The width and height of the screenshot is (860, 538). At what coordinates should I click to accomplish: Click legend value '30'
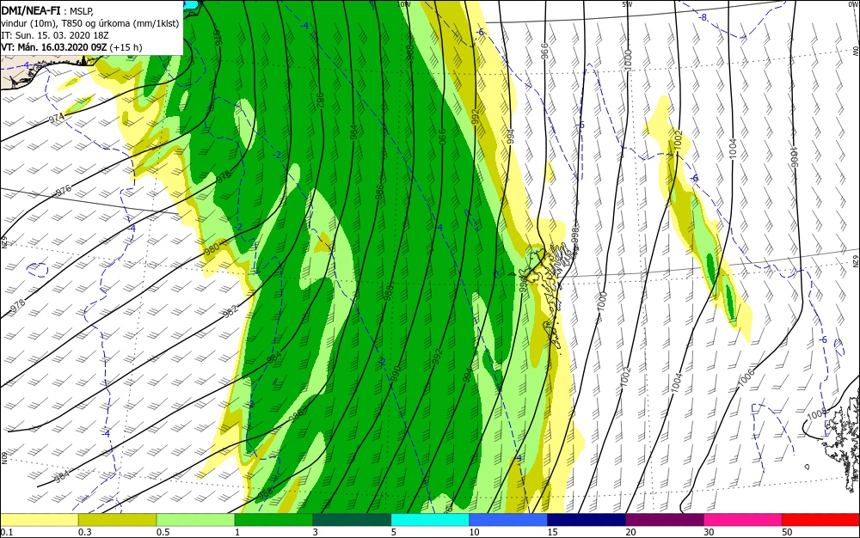point(709,532)
